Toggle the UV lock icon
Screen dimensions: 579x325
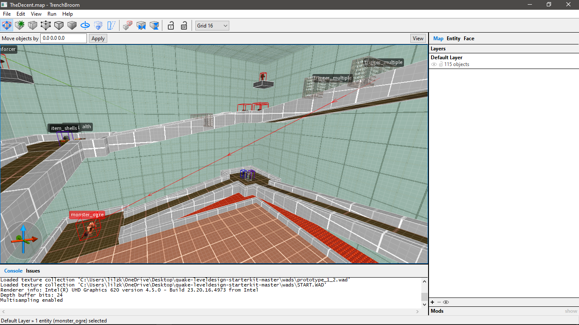click(184, 25)
